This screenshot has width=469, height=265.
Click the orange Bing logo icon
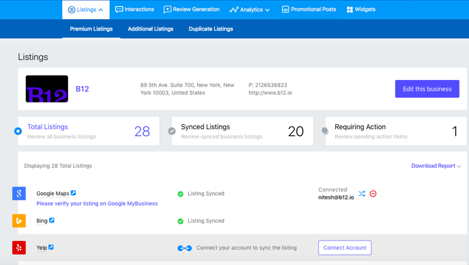[19, 221]
